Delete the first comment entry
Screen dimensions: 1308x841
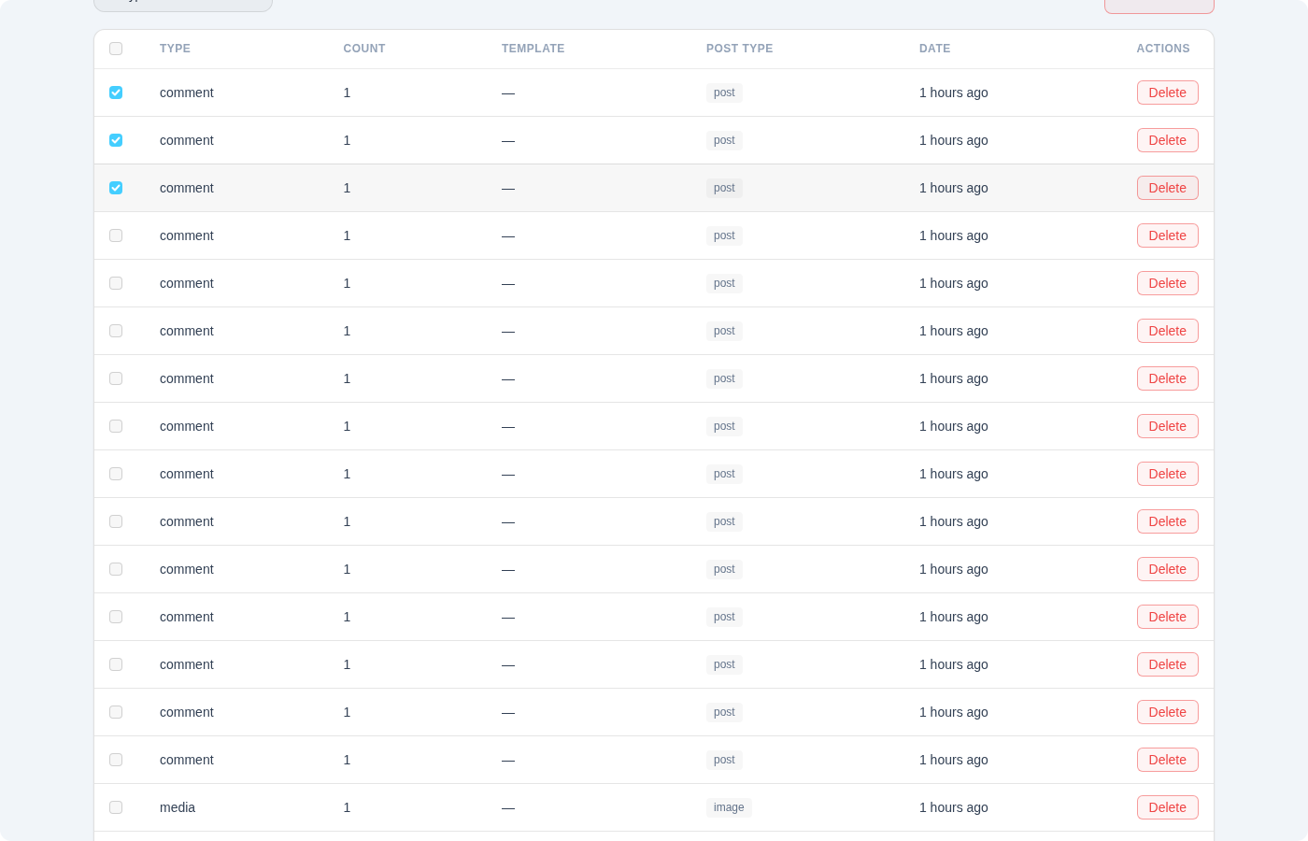1167,93
